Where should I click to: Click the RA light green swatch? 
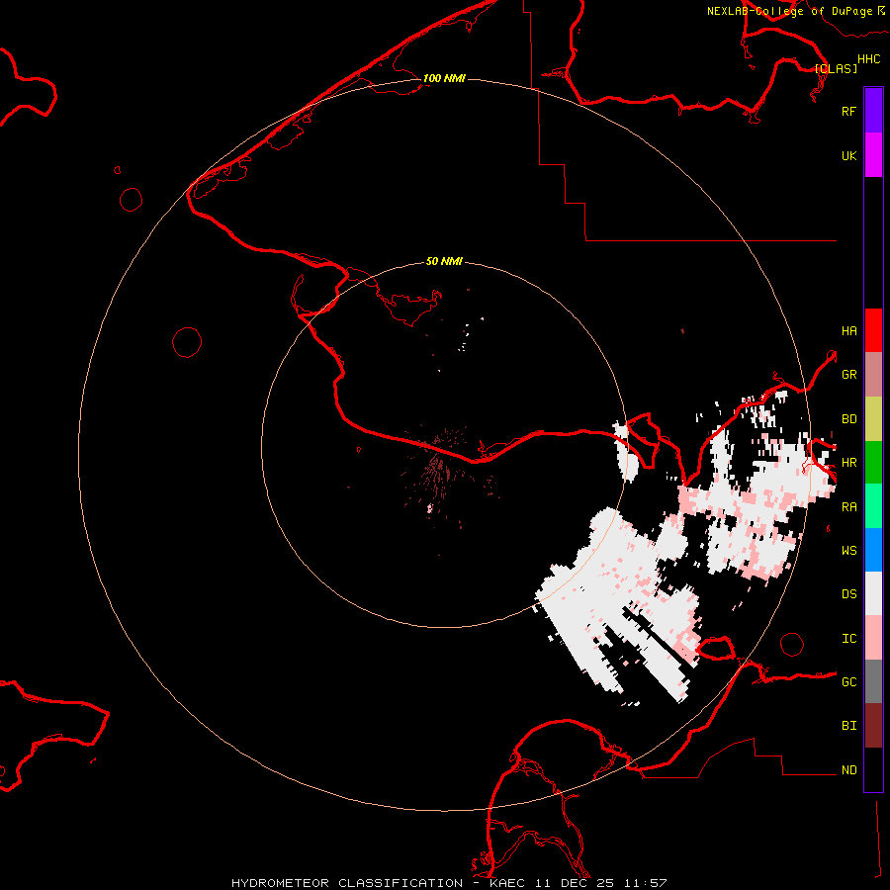click(873, 506)
